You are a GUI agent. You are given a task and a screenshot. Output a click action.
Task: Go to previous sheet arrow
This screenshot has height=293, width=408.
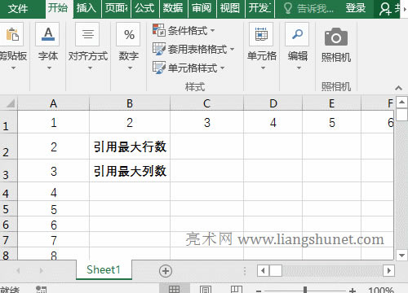[x=18, y=270]
